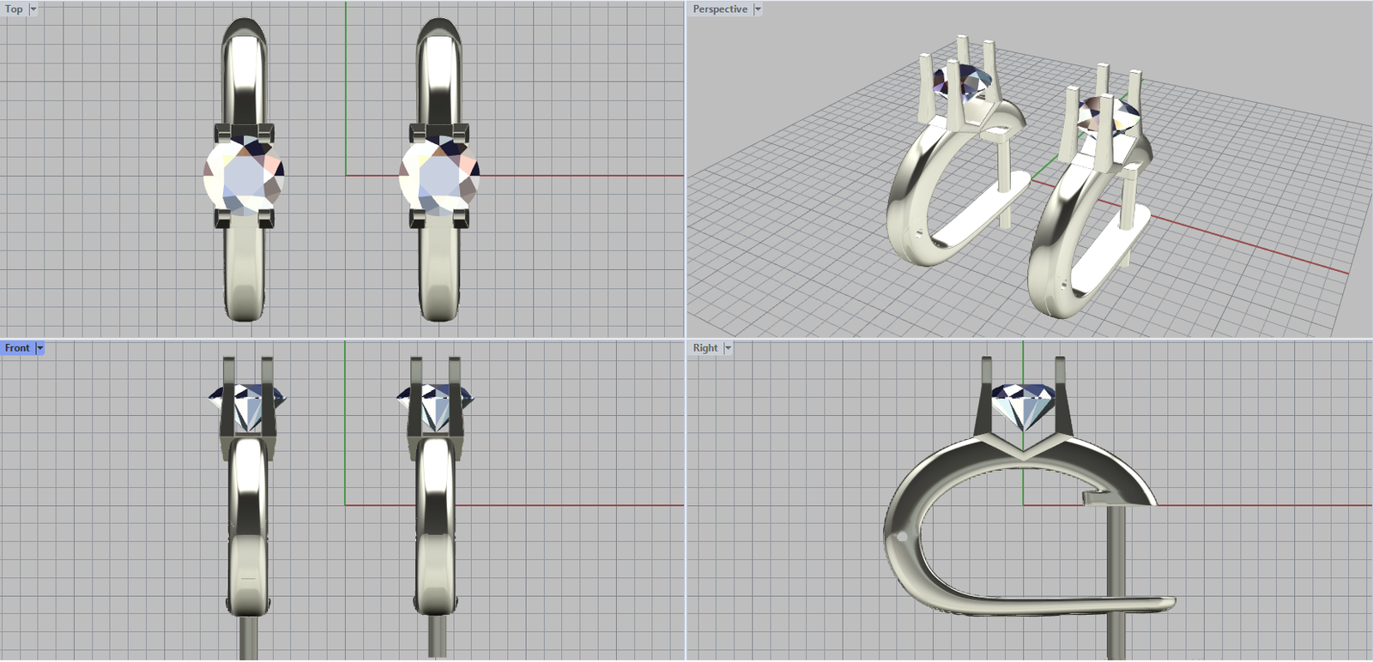Expand the Right viewport dropdown arrow
This screenshot has width=1373, height=662.
click(728, 348)
